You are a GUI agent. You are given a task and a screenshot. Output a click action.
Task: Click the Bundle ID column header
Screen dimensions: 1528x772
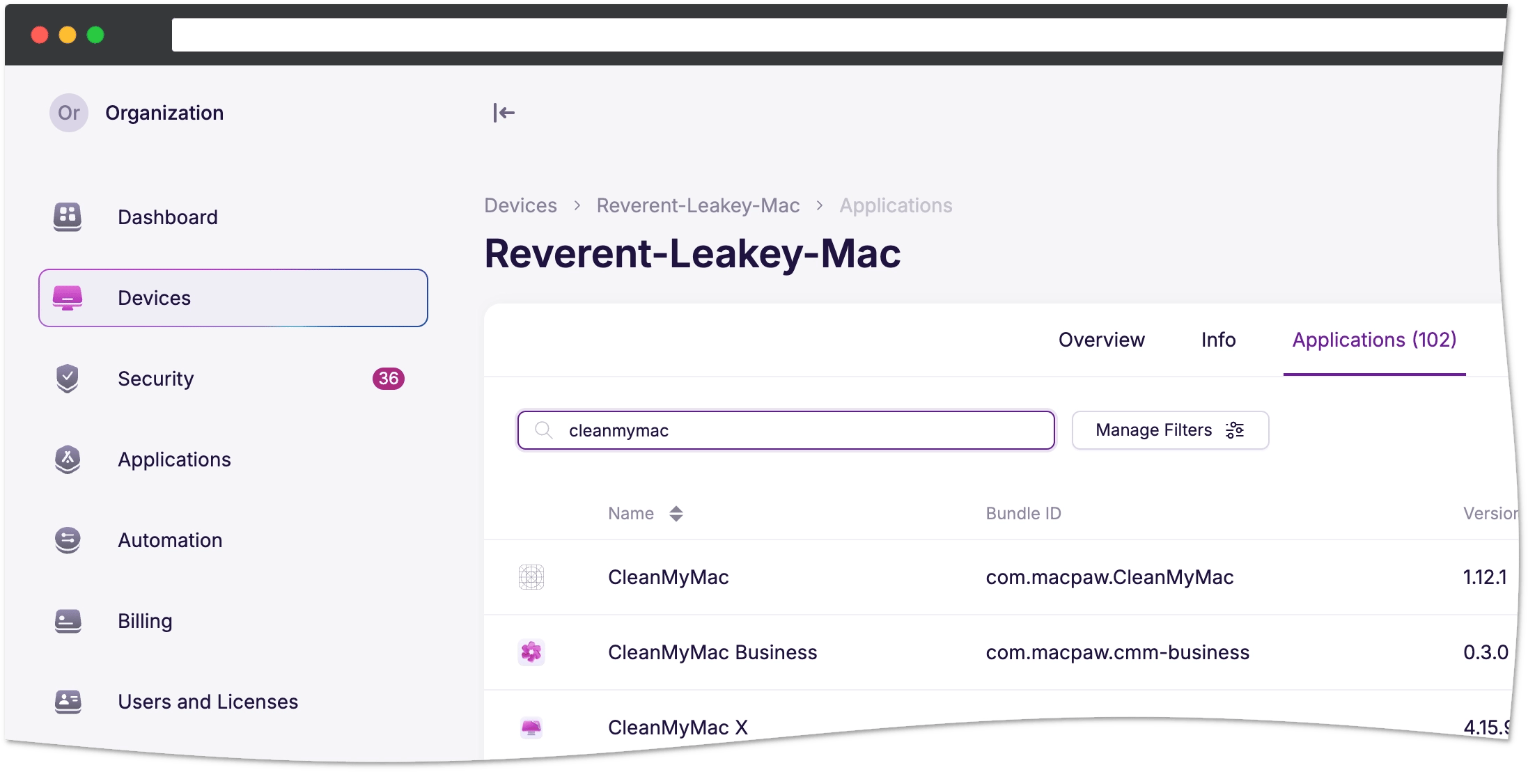coord(1023,514)
